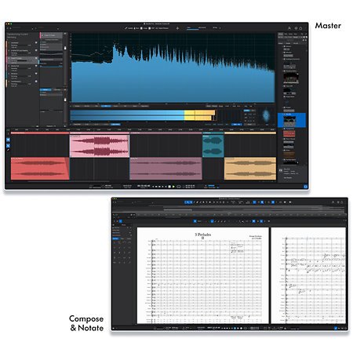Click the upper insert rack fader handle

[65, 48]
